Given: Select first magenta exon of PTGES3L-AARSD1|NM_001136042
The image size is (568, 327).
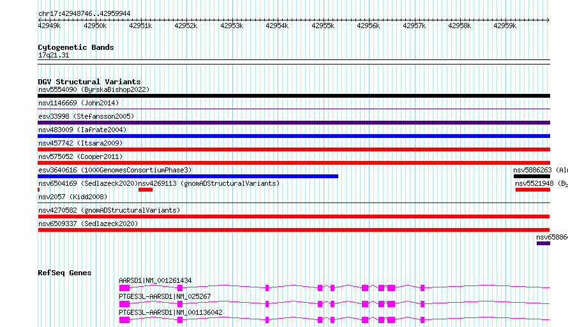Looking at the screenshot, I should pyautogui.click(x=124, y=320).
